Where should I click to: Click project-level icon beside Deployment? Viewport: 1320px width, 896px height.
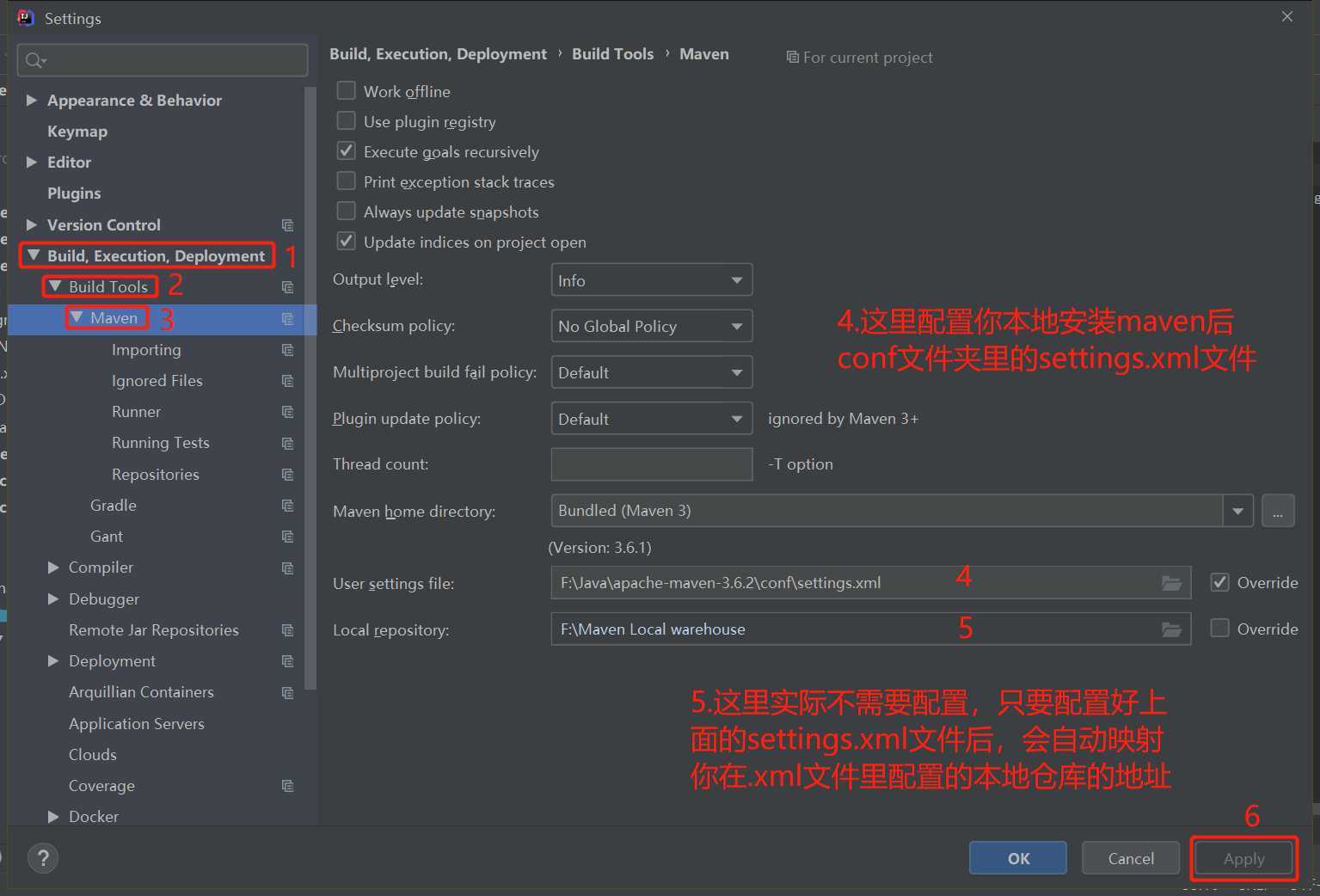pos(287,661)
